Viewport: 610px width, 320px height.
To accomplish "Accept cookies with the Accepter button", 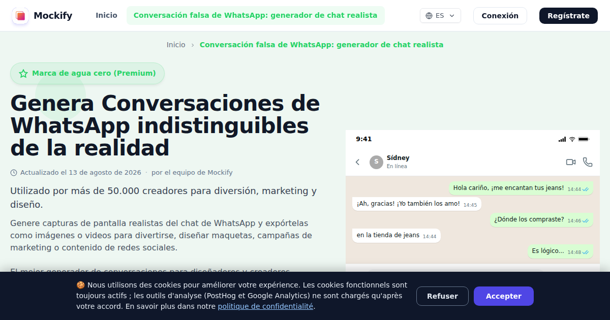I will (504, 296).
